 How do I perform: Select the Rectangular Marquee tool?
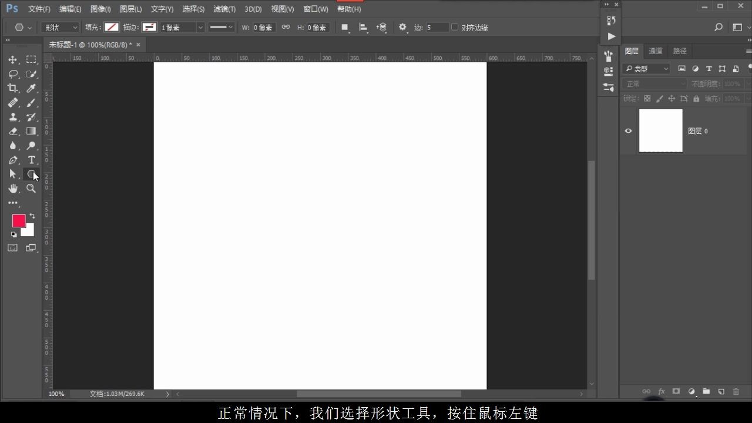pos(31,59)
